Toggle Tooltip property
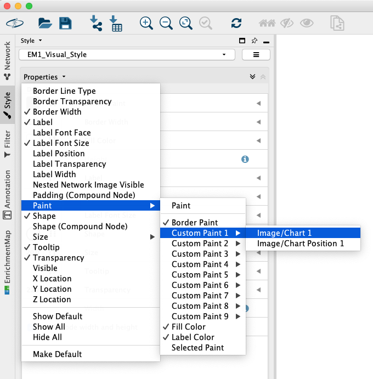The image size is (373, 379). click(91, 247)
